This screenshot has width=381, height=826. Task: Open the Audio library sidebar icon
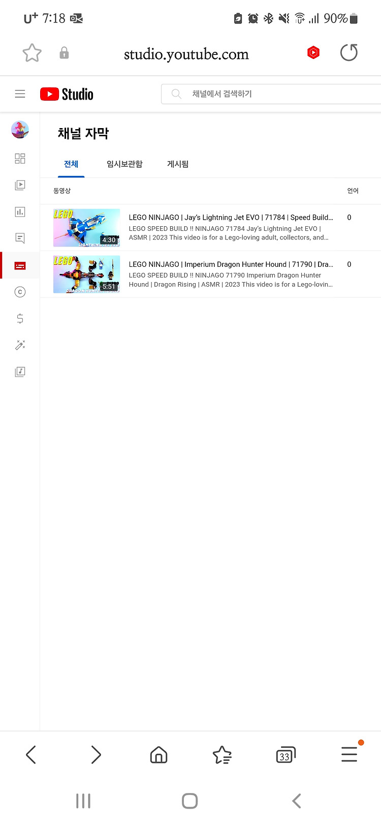click(x=20, y=372)
